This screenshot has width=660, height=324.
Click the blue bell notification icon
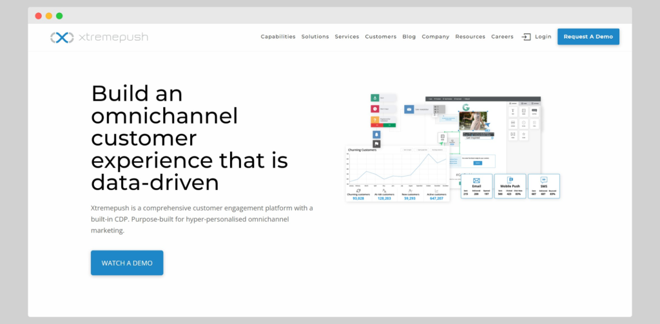tap(376, 135)
